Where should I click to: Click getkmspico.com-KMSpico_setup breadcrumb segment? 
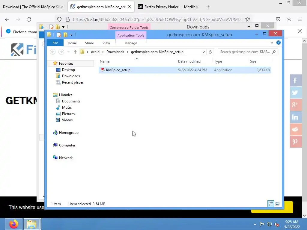pos(157,52)
